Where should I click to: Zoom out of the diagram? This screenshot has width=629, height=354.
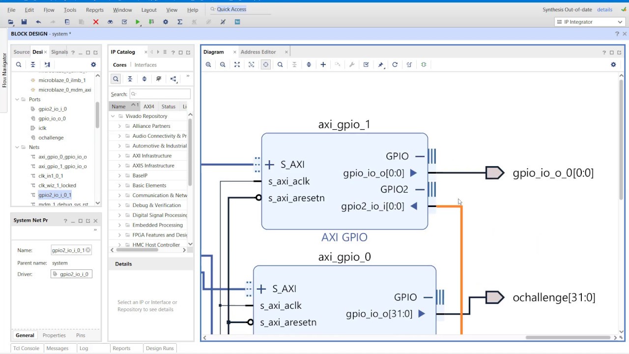(x=223, y=64)
